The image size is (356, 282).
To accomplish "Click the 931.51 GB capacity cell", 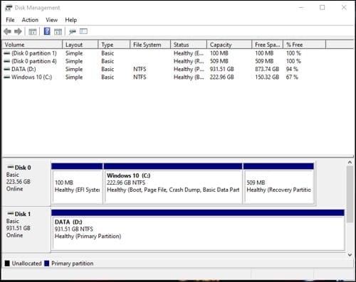I will pyautogui.click(x=221, y=69).
